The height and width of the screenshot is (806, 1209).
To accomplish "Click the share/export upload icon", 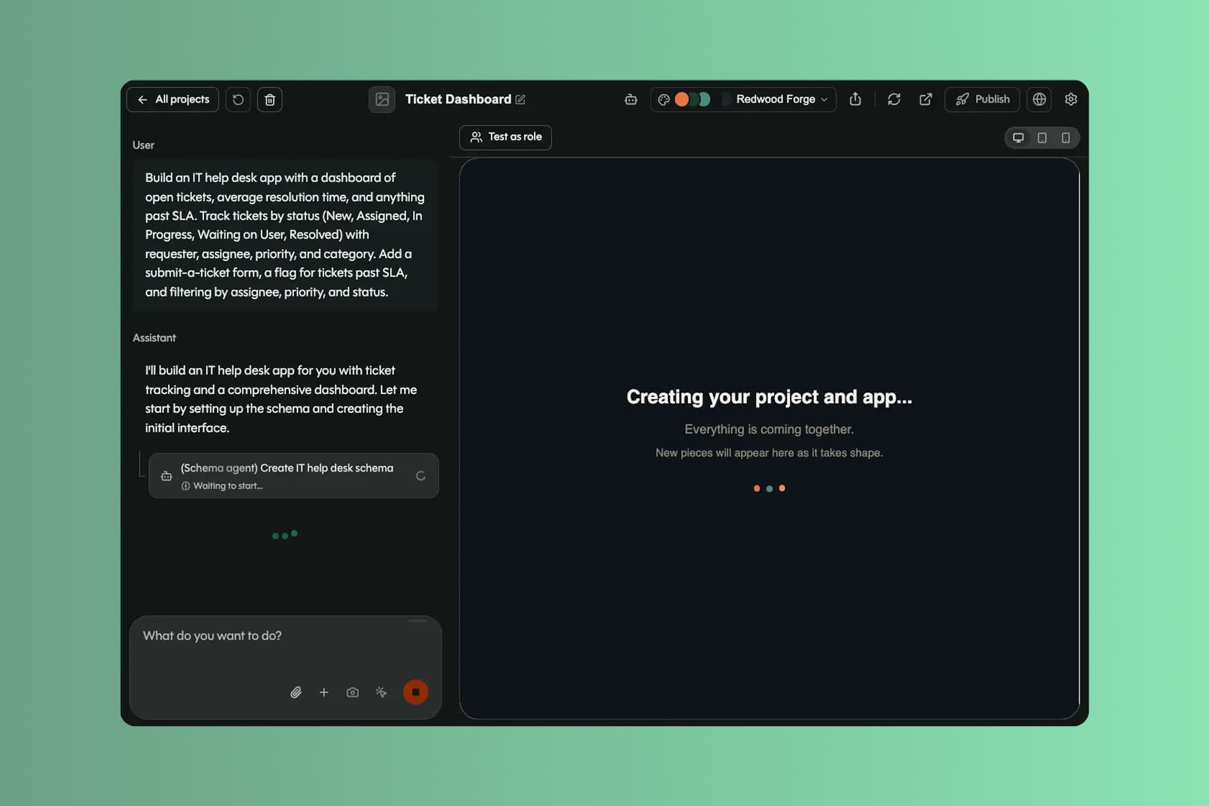I will [855, 99].
